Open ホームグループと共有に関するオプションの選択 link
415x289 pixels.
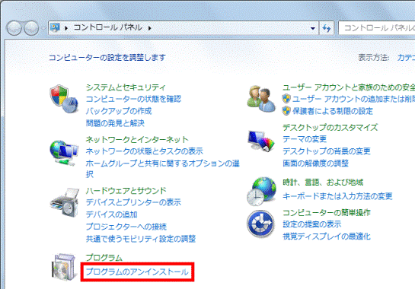coord(162,169)
